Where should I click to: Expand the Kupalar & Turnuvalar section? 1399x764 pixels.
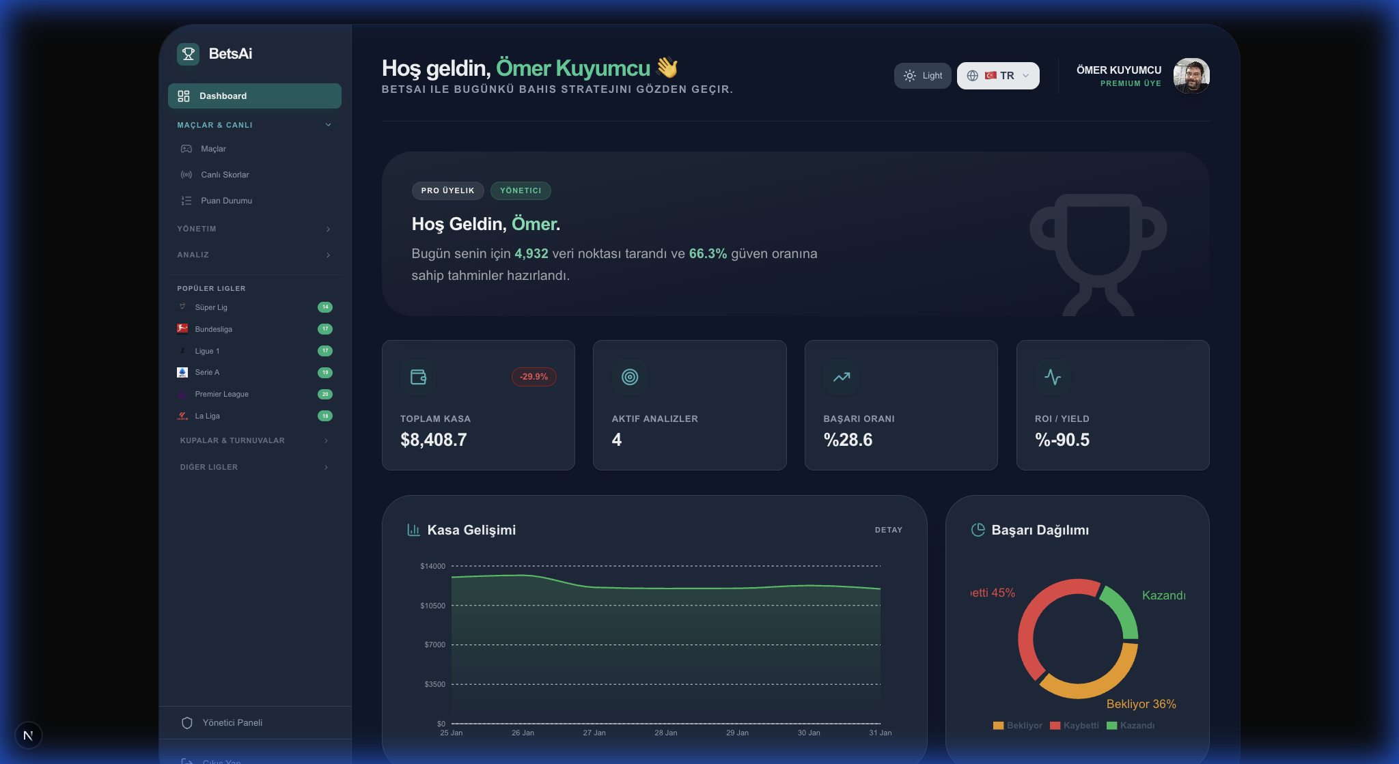(x=253, y=440)
